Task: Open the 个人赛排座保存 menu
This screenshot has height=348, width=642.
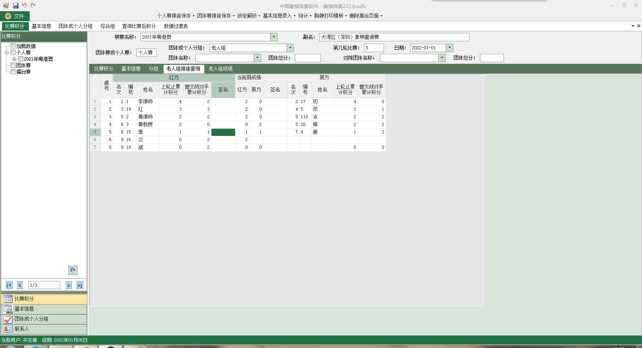Action: tap(175, 16)
